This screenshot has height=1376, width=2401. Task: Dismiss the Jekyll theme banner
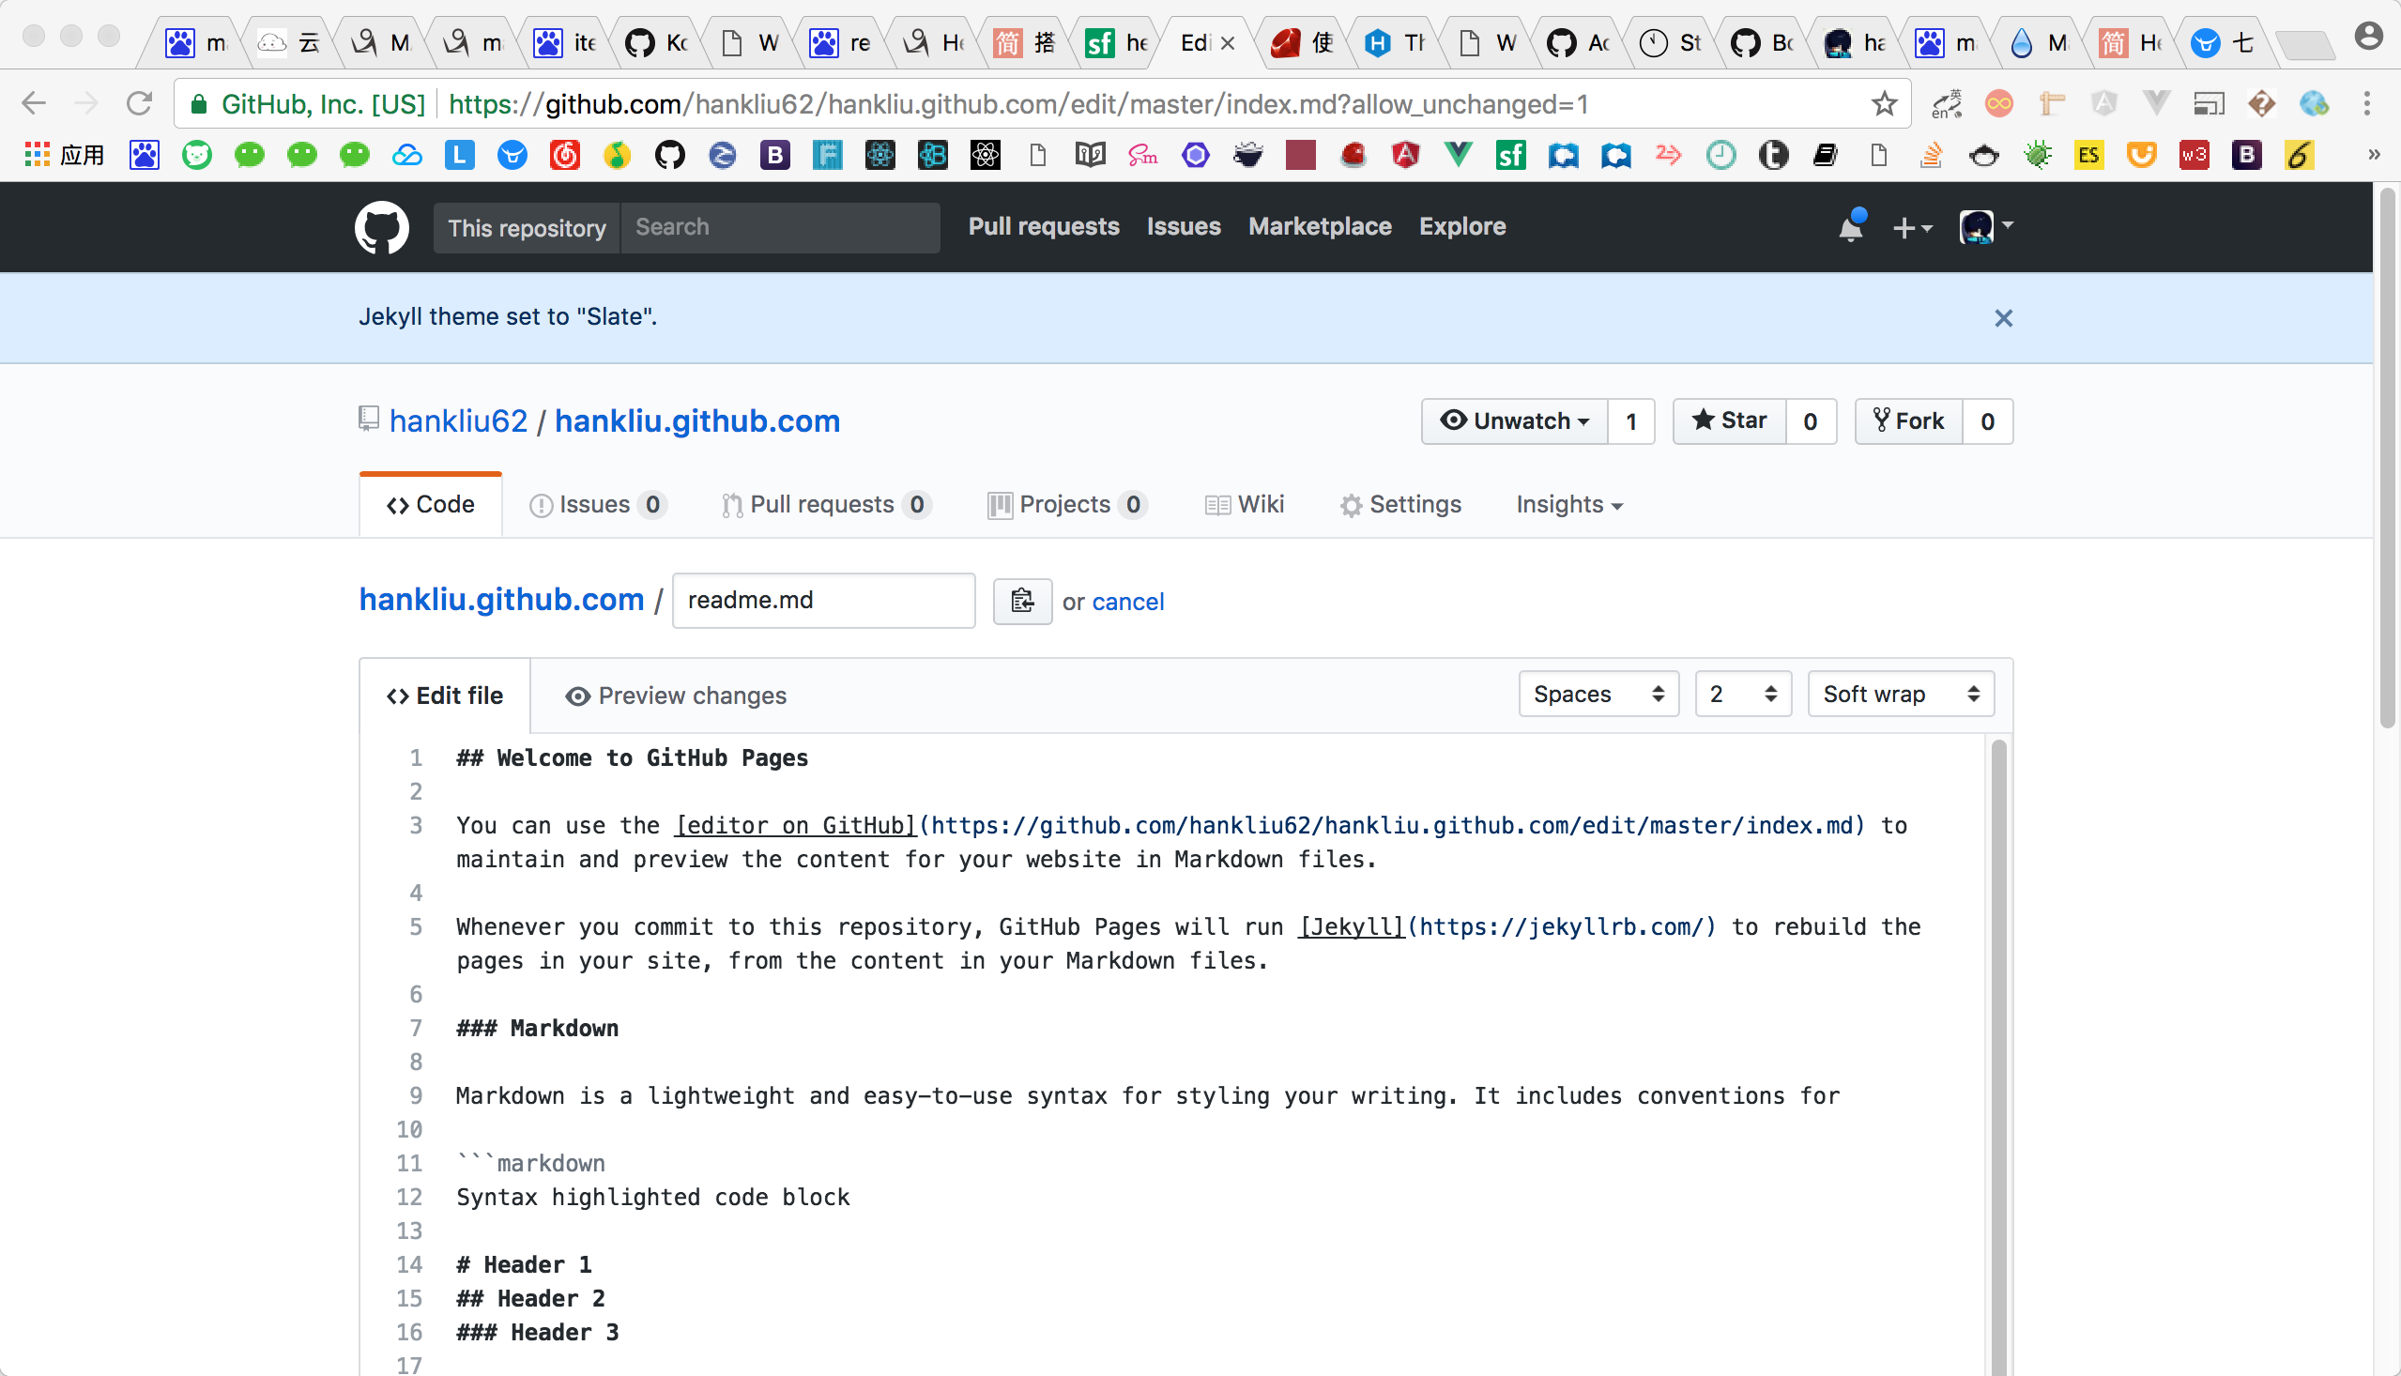[2002, 317]
